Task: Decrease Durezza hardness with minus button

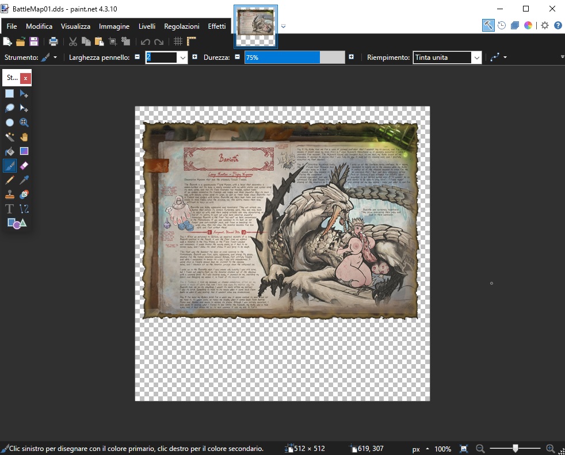Action: coord(237,57)
